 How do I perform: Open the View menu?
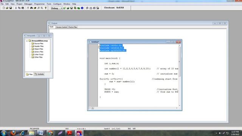pos(12,4)
